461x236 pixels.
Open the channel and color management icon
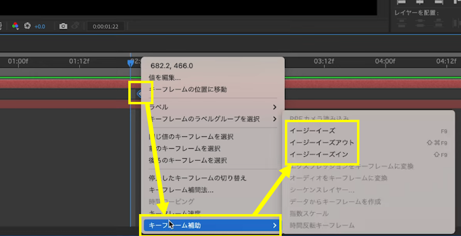[15, 26]
